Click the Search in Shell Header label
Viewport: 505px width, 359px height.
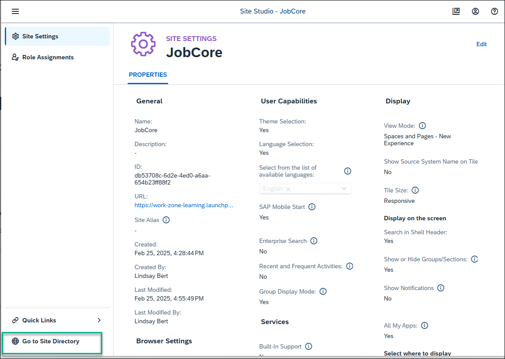(415, 232)
